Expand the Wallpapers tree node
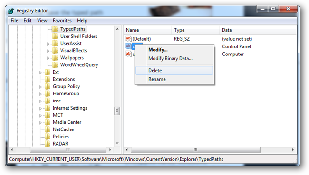309x175 pixels. 48,58
